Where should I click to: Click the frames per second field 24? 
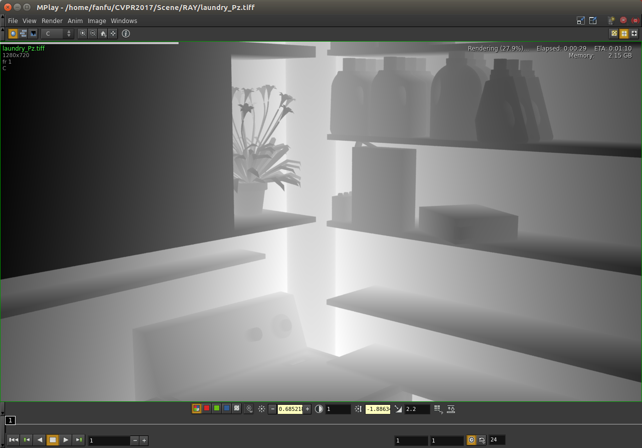coord(497,440)
